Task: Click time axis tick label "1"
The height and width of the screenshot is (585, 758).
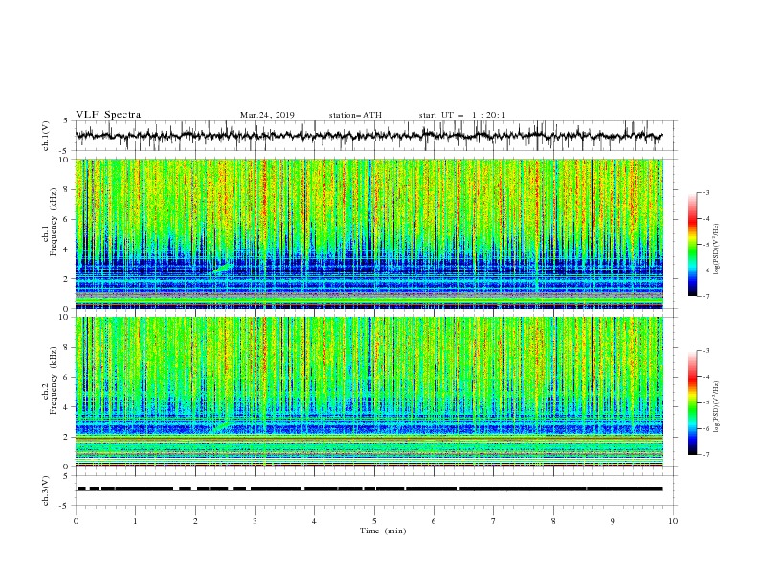Action: click(135, 521)
